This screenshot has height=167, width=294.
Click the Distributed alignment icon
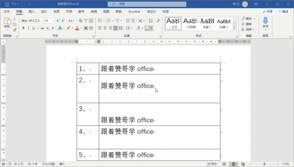[x=120, y=28]
